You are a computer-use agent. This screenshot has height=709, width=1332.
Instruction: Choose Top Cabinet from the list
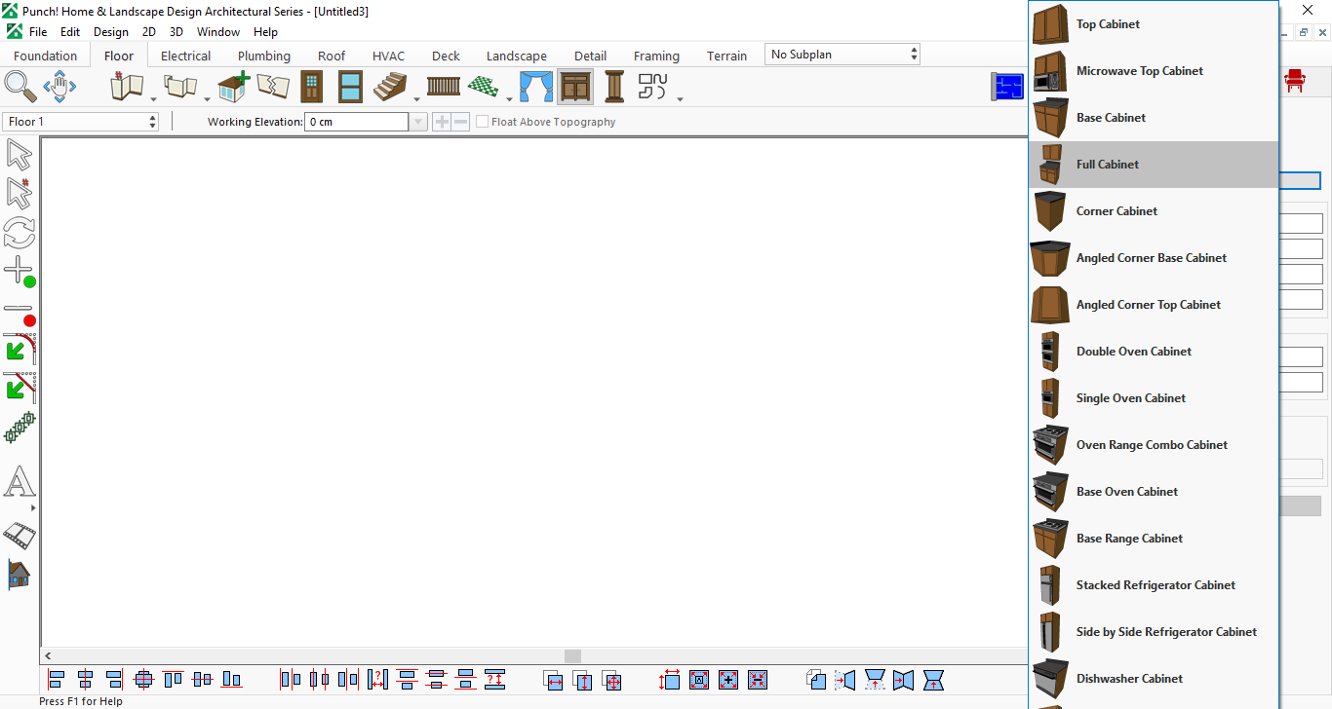[x=1154, y=24]
